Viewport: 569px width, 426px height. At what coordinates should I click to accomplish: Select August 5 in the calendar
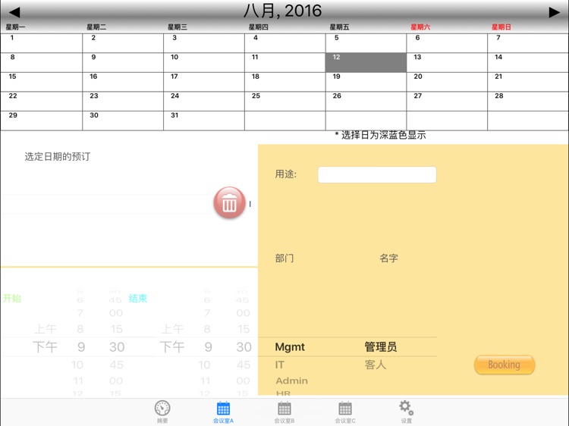(x=366, y=43)
